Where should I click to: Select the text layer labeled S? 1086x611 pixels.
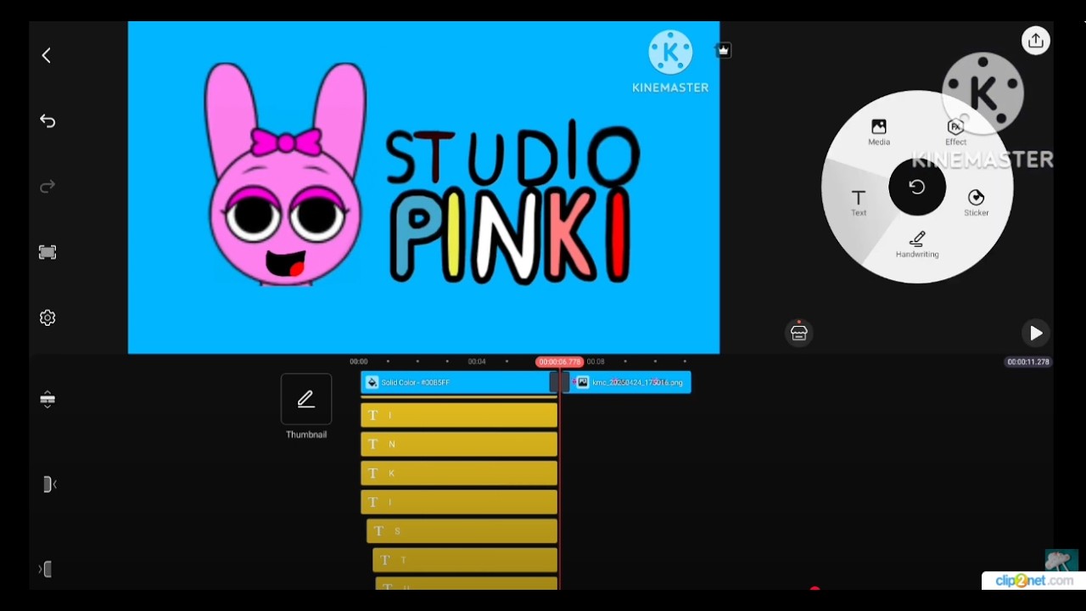pyautogui.click(x=462, y=531)
